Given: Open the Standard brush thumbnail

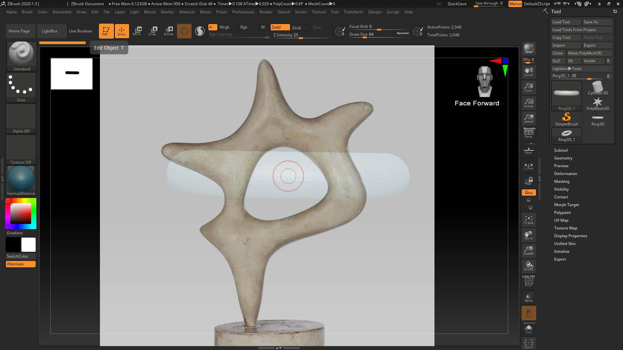Looking at the screenshot, I should 21,56.
